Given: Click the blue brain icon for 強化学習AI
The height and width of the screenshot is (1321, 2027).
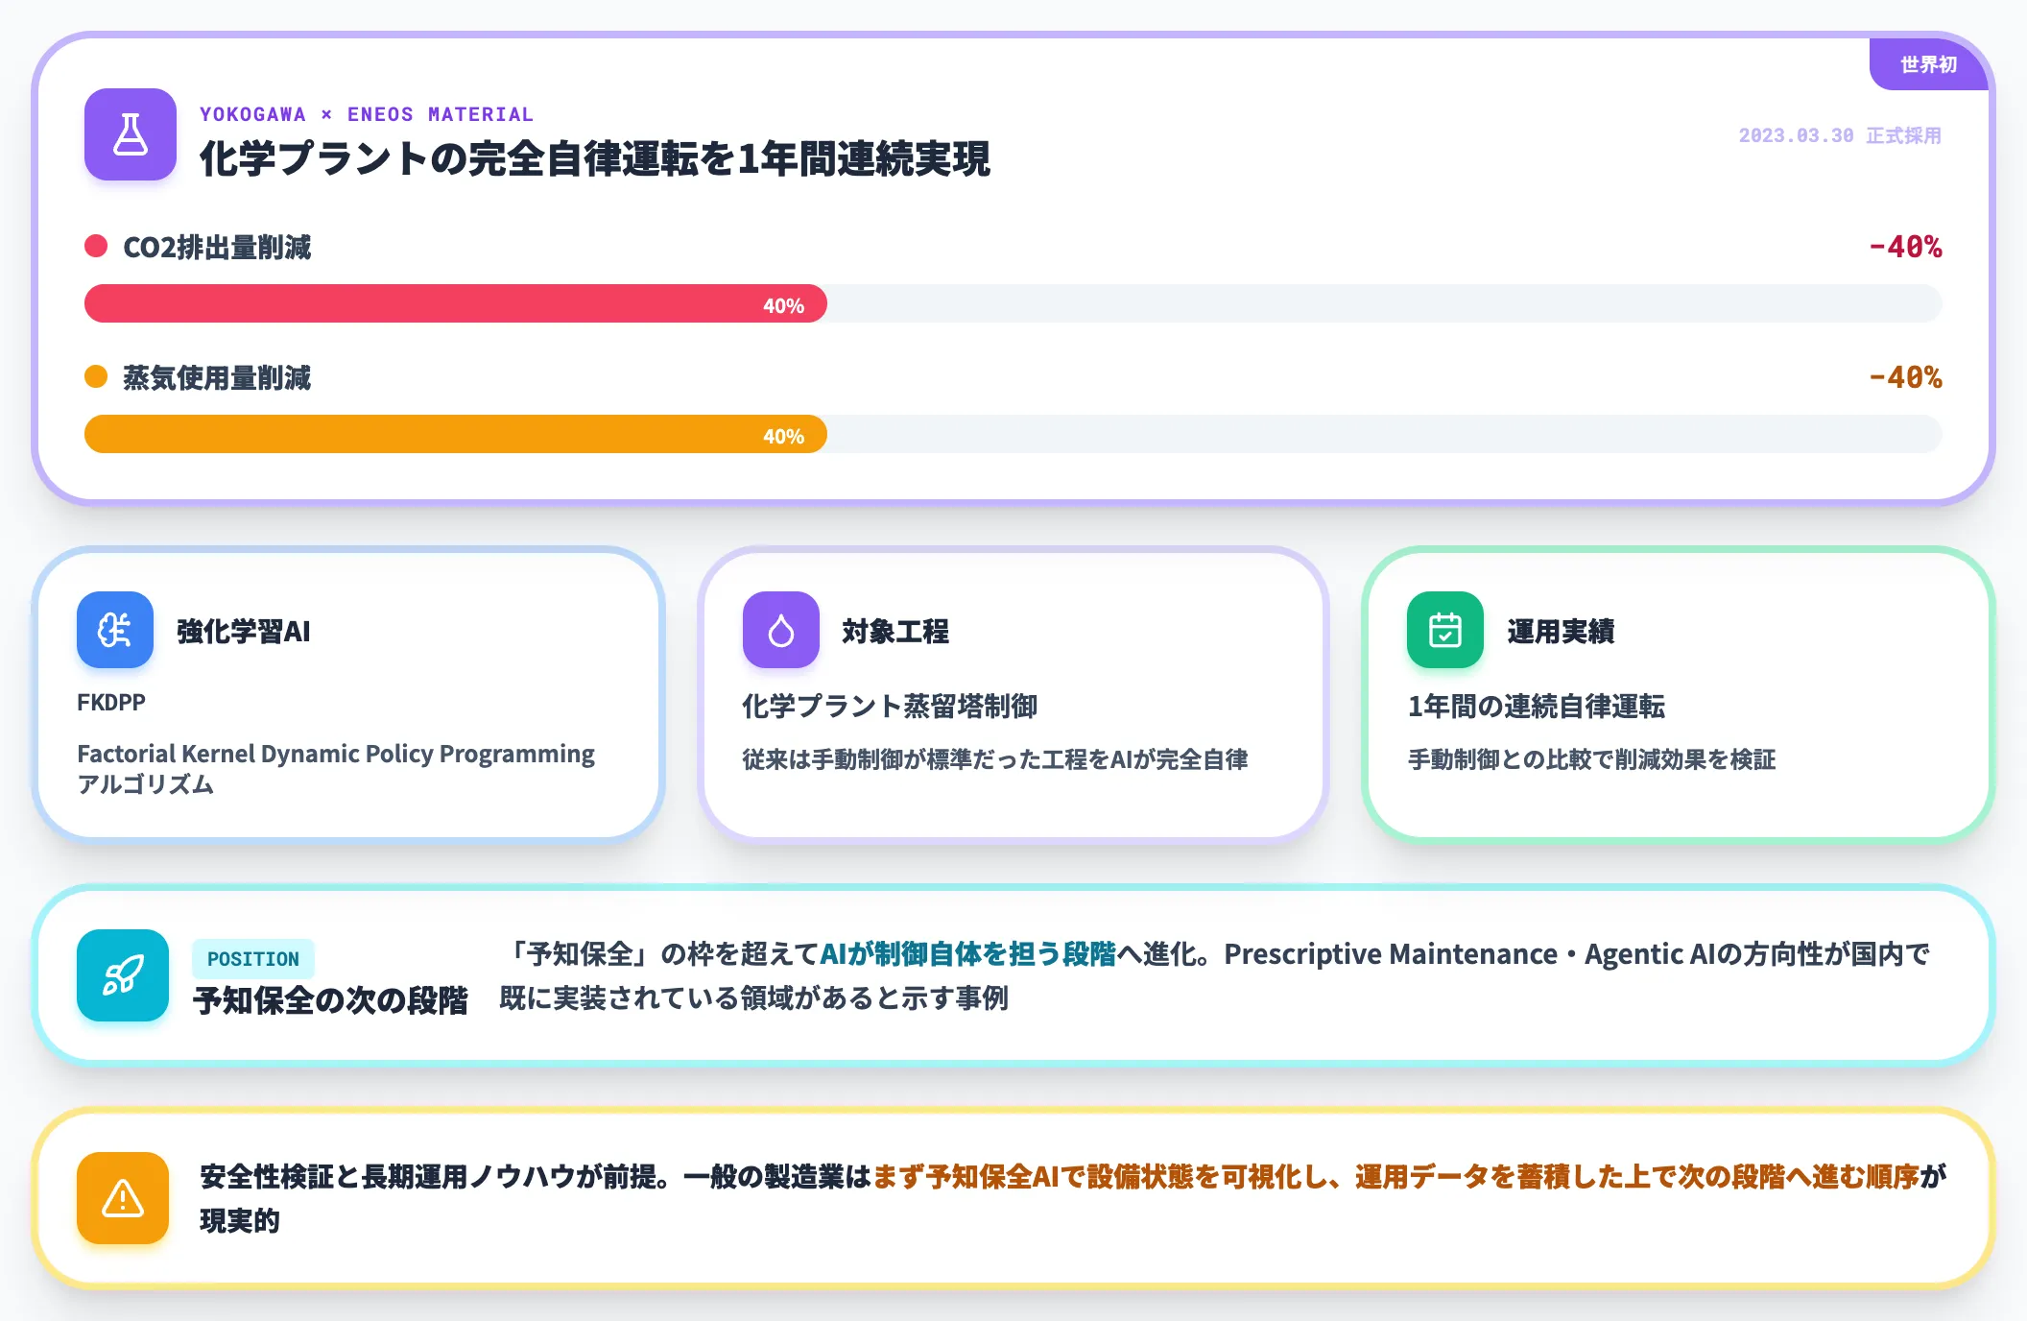Looking at the screenshot, I should [x=115, y=630].
